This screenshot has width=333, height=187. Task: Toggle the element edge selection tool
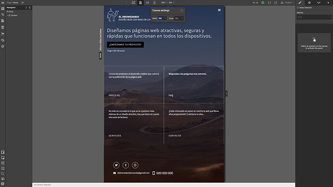[3, 152]
